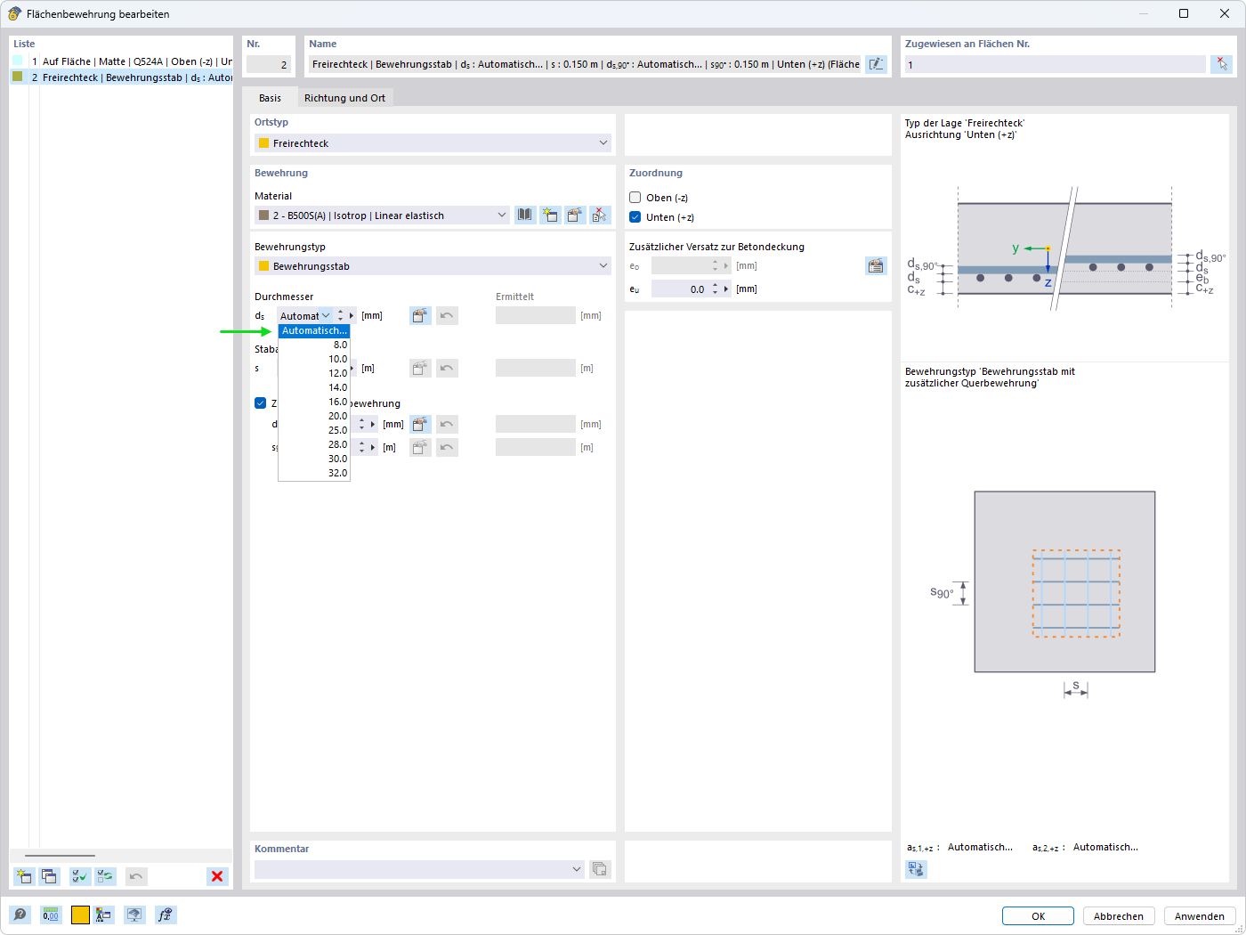Click the yellow color swatch in bottom bar

80,915
